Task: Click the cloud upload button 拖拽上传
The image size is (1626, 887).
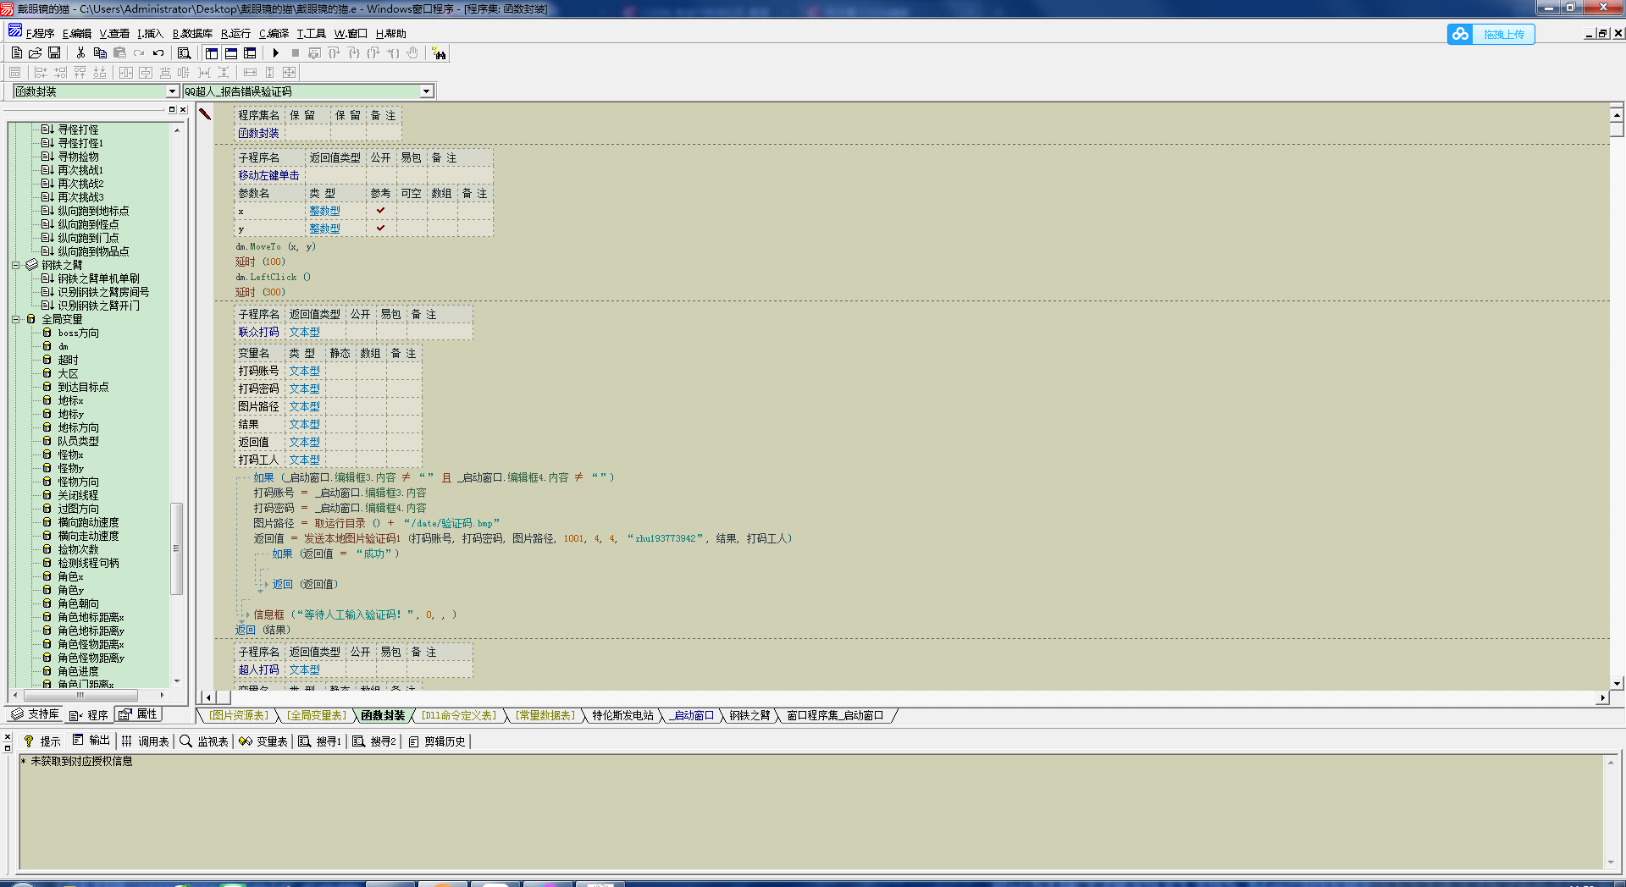Action: (x=1490, y=34)
